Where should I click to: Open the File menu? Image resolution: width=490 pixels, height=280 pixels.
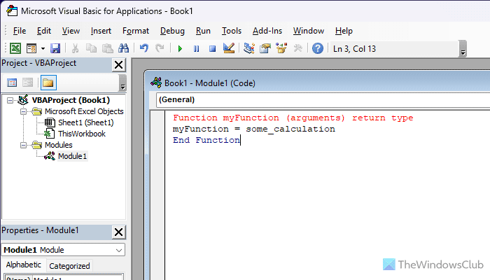(20, 31)
